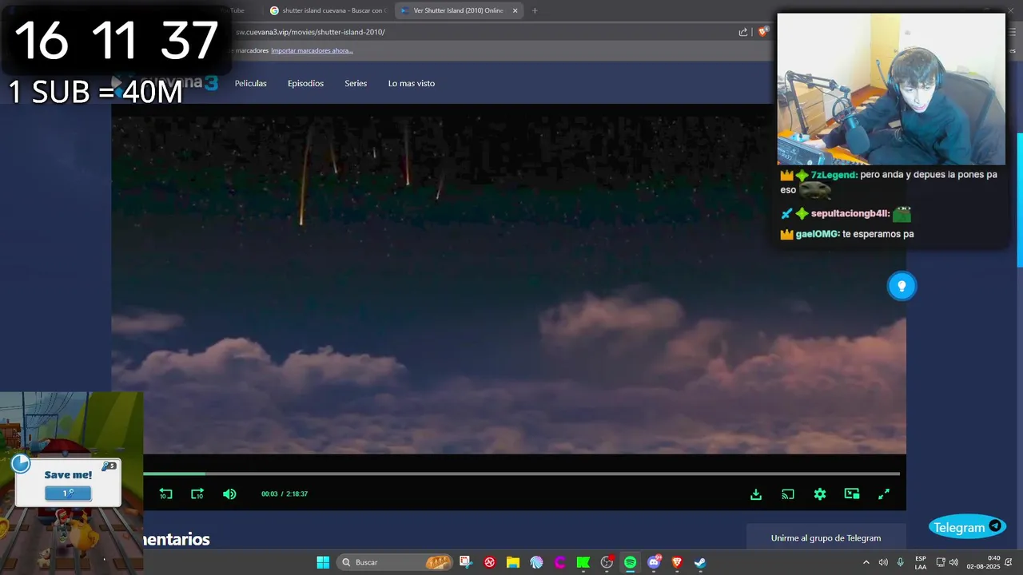This screenshot has width=1023, height=575.
Task: Click the Cuevana3 site logo
Action: pyautogui.click(x=165, y=83)
